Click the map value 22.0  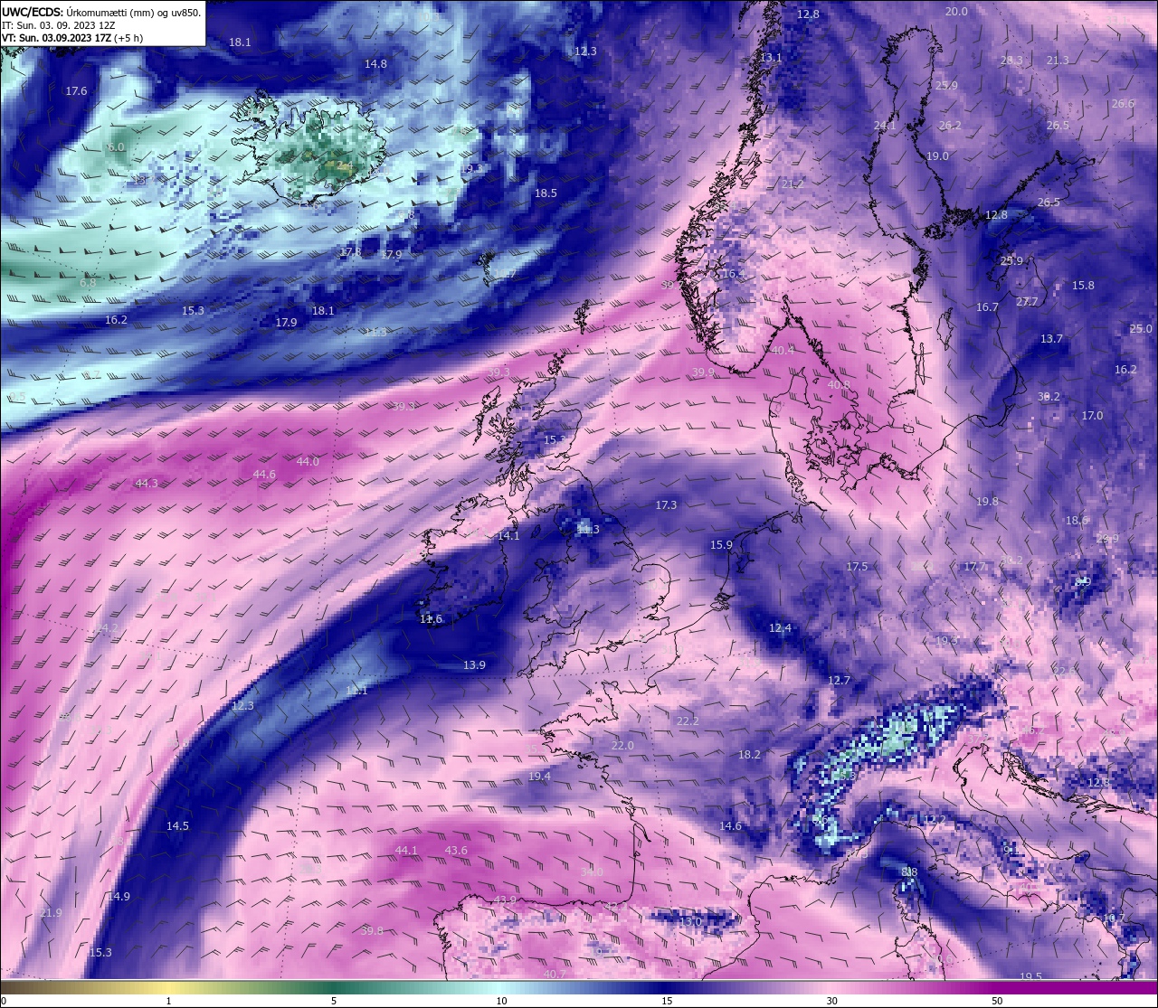click(x=622, y=746)
